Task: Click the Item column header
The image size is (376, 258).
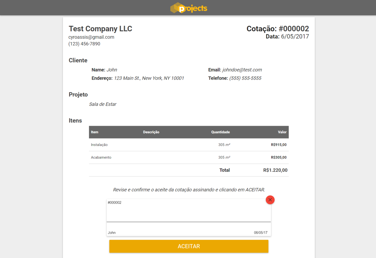Action: click(95, 132)
